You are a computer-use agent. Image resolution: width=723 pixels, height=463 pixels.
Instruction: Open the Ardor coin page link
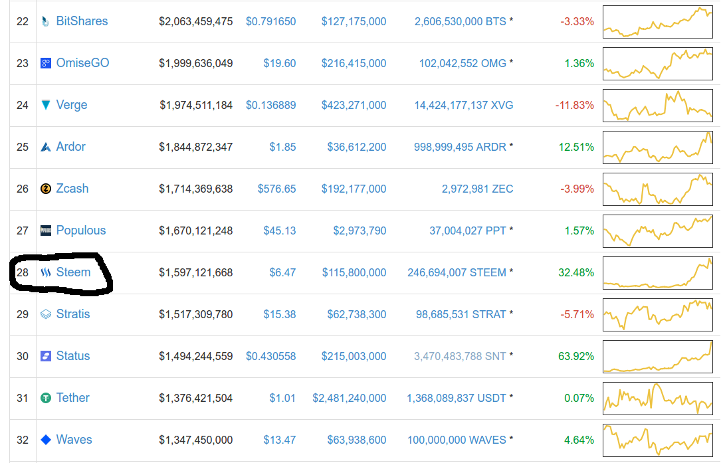click(70, 147)
